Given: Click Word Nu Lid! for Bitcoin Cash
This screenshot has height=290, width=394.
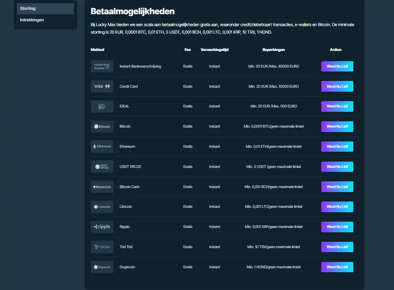Looking at the screenshot, I should click(x=337, y=187).
